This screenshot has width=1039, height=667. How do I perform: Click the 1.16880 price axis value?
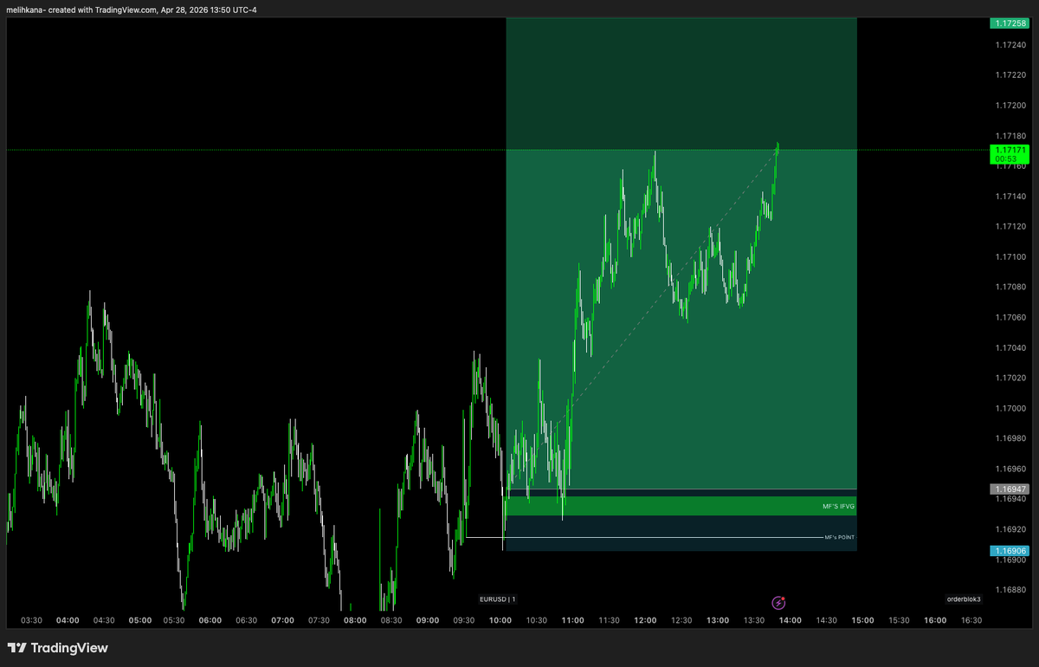tap(1011, 589)
